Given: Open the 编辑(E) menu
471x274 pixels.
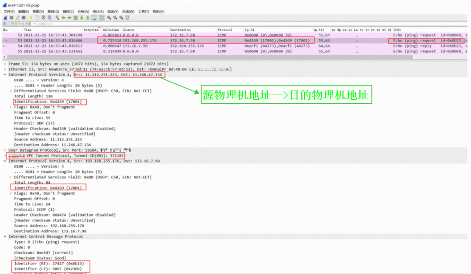Looking at the screenshot, I should click(x=24, y=11).
